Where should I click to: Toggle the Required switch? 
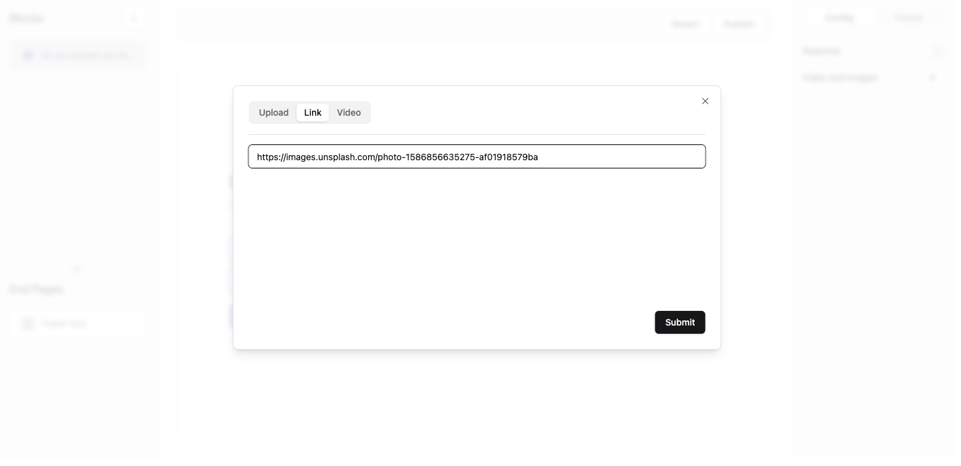936,51
